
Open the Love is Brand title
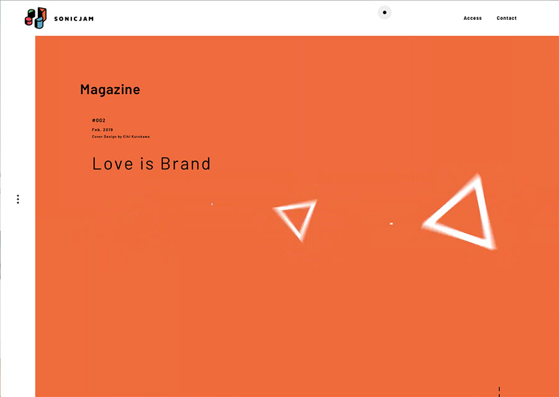tap(152, 164)
